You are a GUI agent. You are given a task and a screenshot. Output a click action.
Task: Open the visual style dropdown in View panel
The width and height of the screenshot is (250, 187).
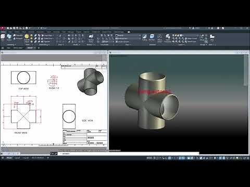point(128,35)
